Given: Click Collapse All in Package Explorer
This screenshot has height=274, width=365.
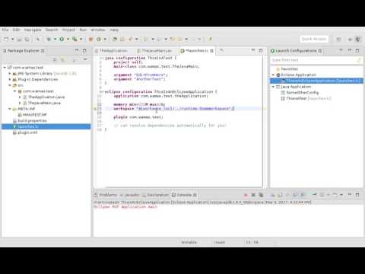Looking at the screenshot, I should tap(55, 60).
